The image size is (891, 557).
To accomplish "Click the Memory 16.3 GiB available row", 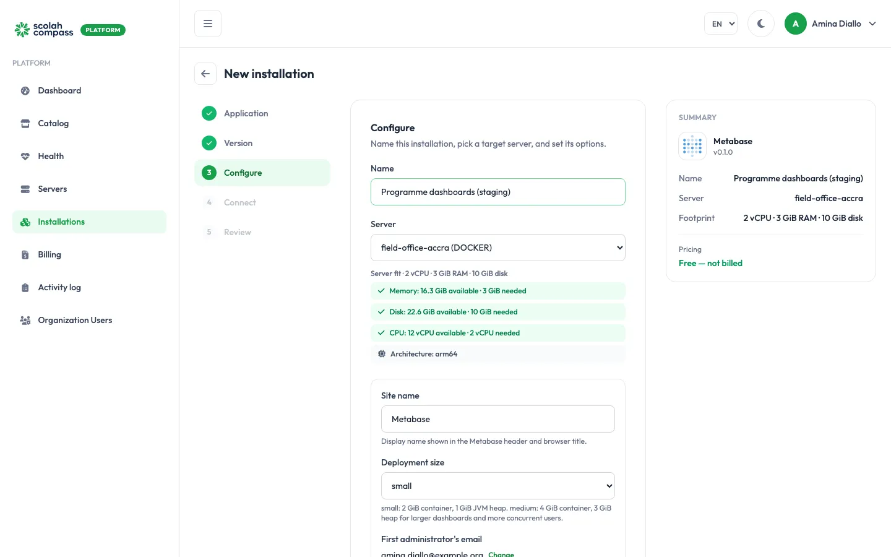I will 498,291.
